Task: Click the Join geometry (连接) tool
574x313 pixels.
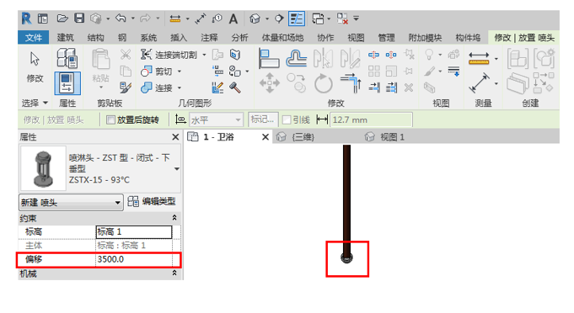Action: pyautogui.click(x=157, y=88)
